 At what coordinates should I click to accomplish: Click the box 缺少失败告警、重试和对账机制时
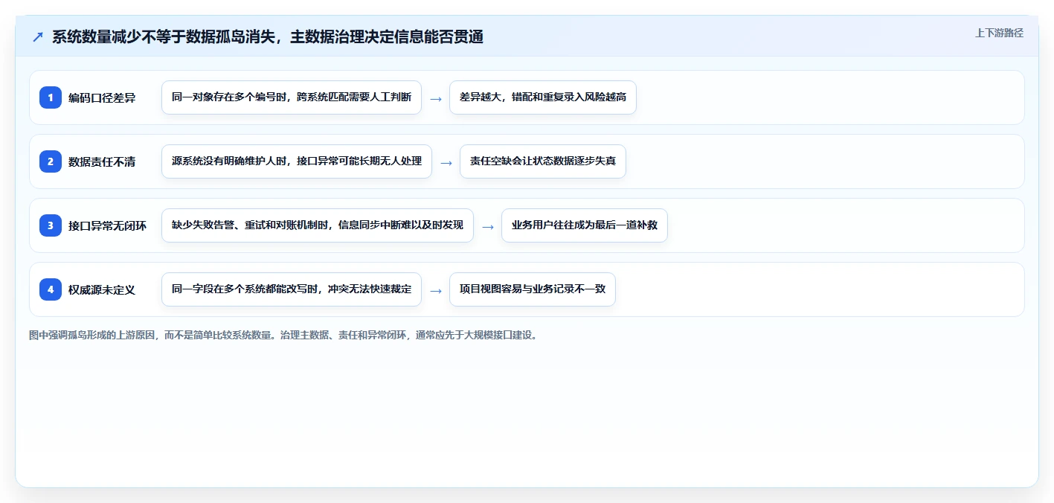pos(318,225)
